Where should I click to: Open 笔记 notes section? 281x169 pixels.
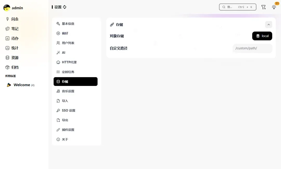(x=12, y=29)
